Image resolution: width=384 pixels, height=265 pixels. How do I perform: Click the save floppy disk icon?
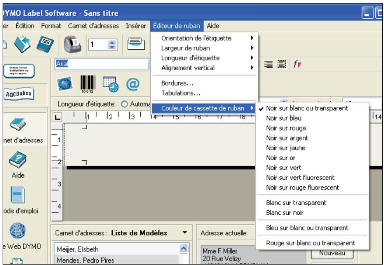coord(45,44)
